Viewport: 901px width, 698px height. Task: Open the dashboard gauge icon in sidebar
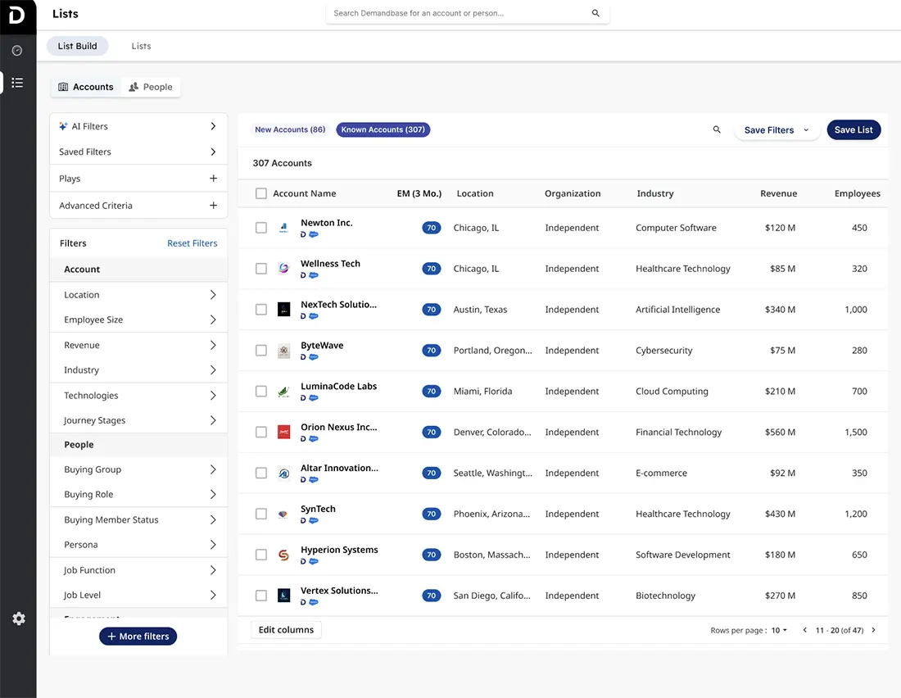[x=17, y=51]
